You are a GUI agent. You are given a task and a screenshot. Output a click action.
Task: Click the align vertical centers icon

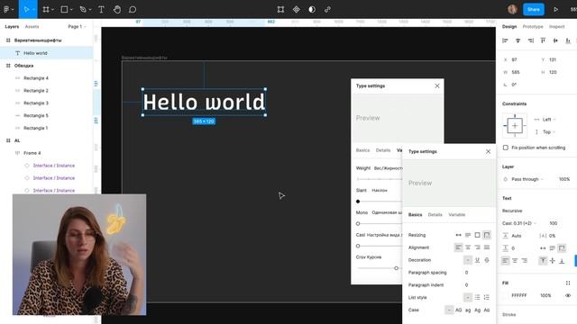(555, 40)
